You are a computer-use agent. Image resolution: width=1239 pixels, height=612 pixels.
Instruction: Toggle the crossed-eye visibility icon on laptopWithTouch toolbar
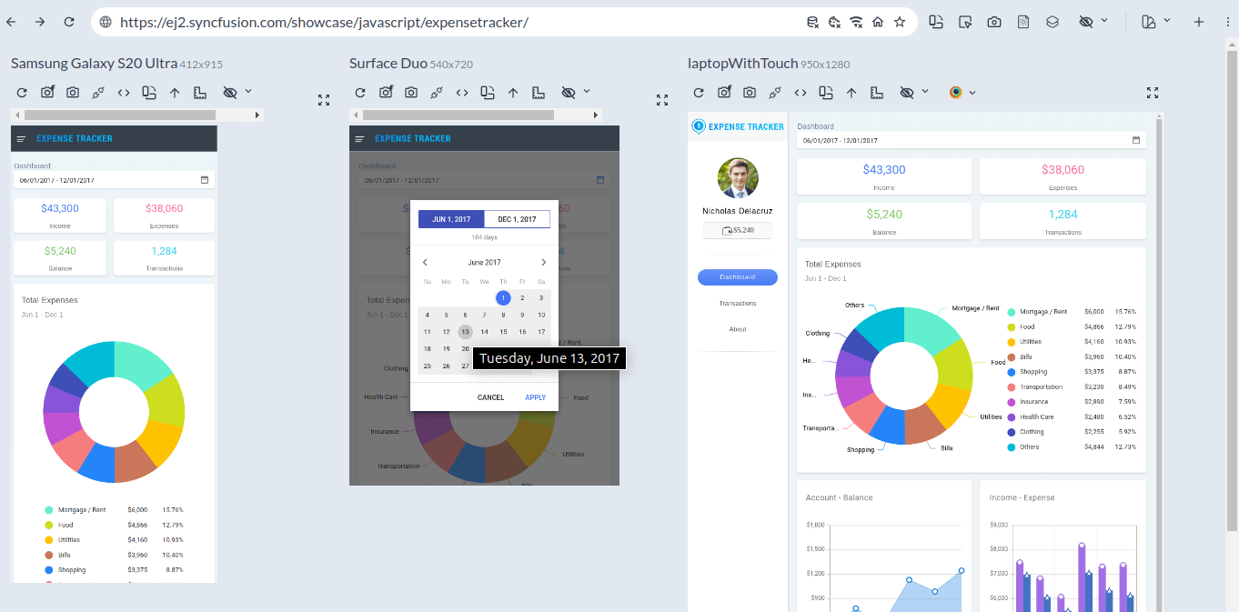tap(906, 93)
